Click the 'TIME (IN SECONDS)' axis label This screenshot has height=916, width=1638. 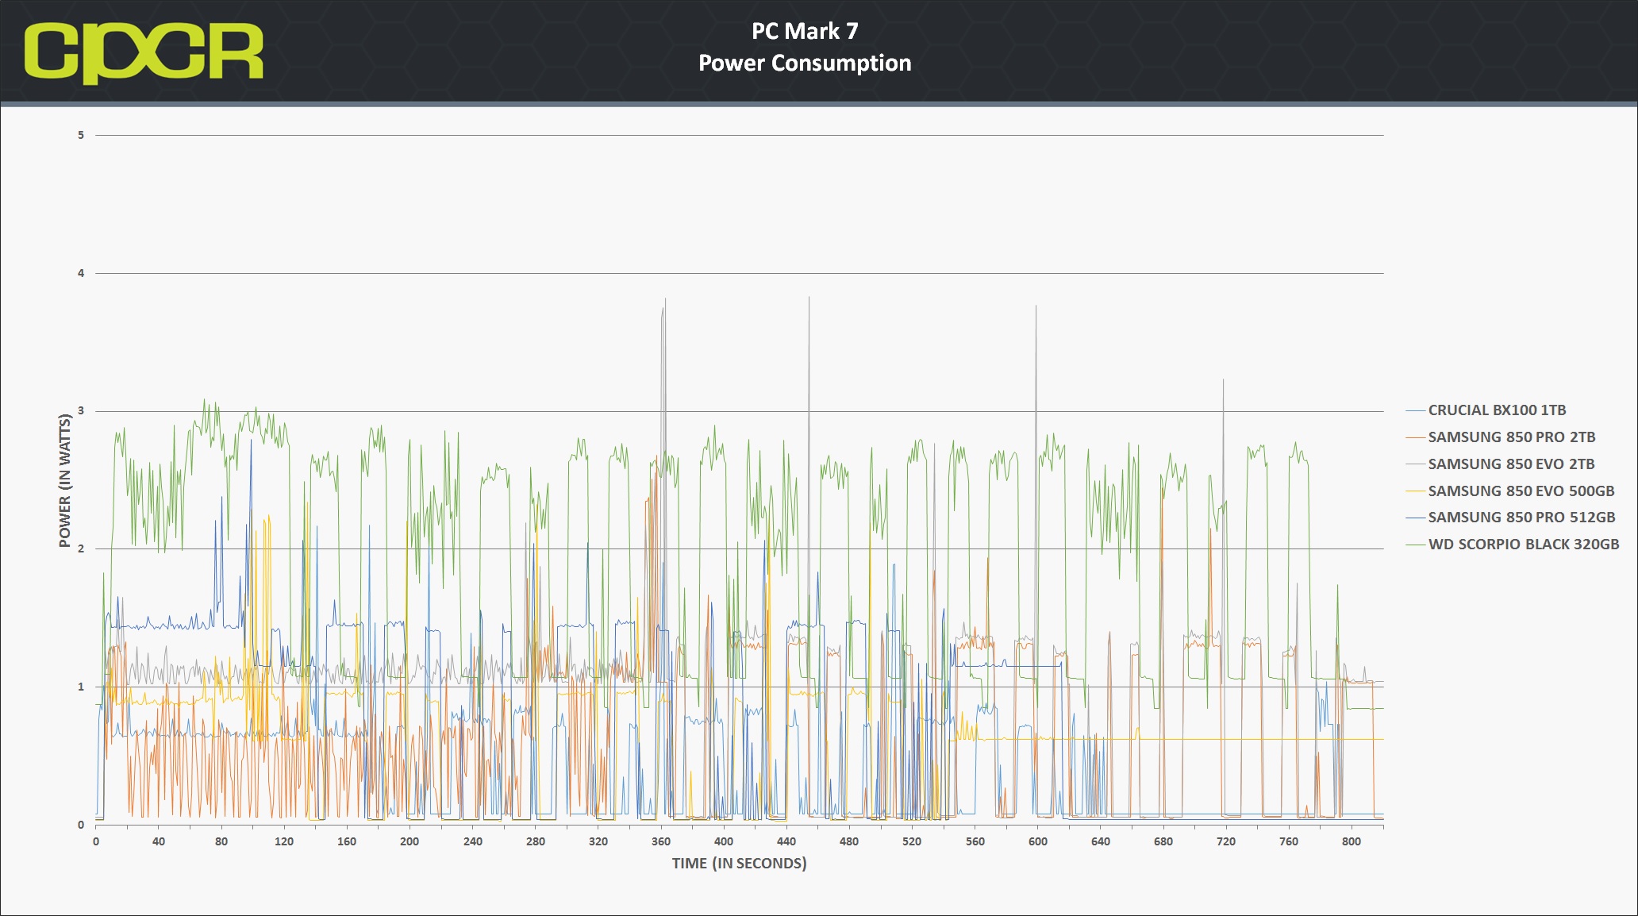(739, 864)
